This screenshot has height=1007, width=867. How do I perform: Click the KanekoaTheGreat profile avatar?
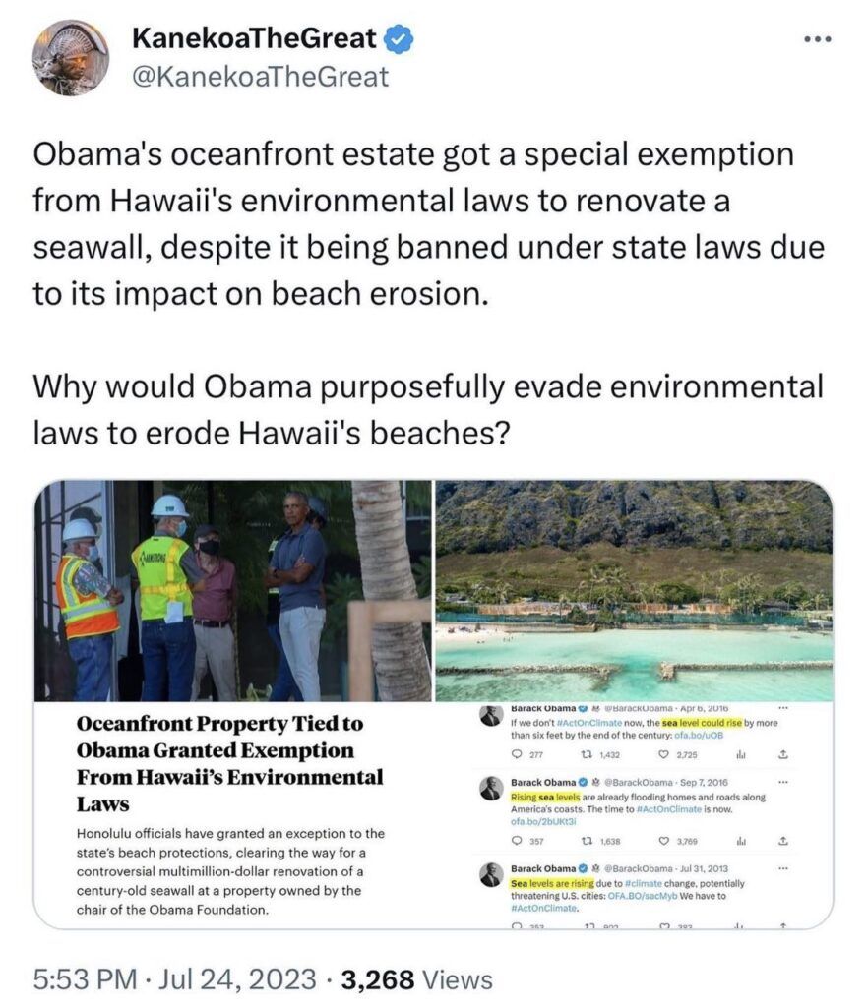point(70,57)
